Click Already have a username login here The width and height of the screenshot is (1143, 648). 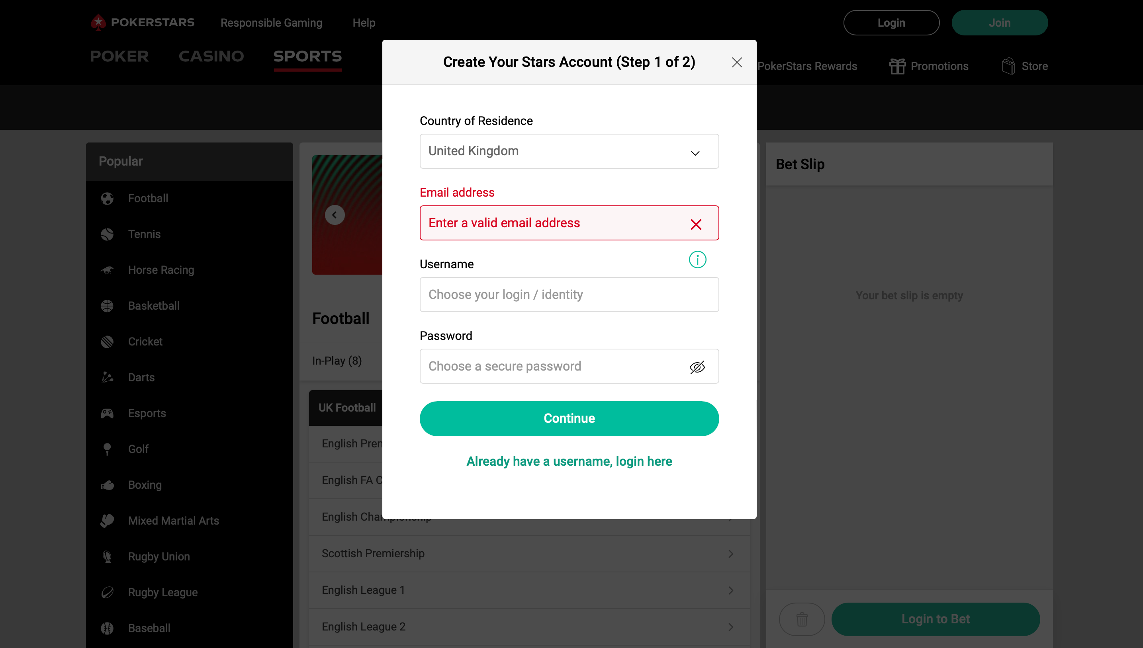pyautogui.click(x=569, y=461)
